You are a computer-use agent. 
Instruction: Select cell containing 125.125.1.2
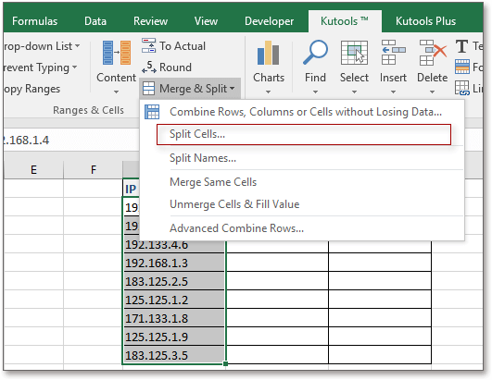pos(174,300)
